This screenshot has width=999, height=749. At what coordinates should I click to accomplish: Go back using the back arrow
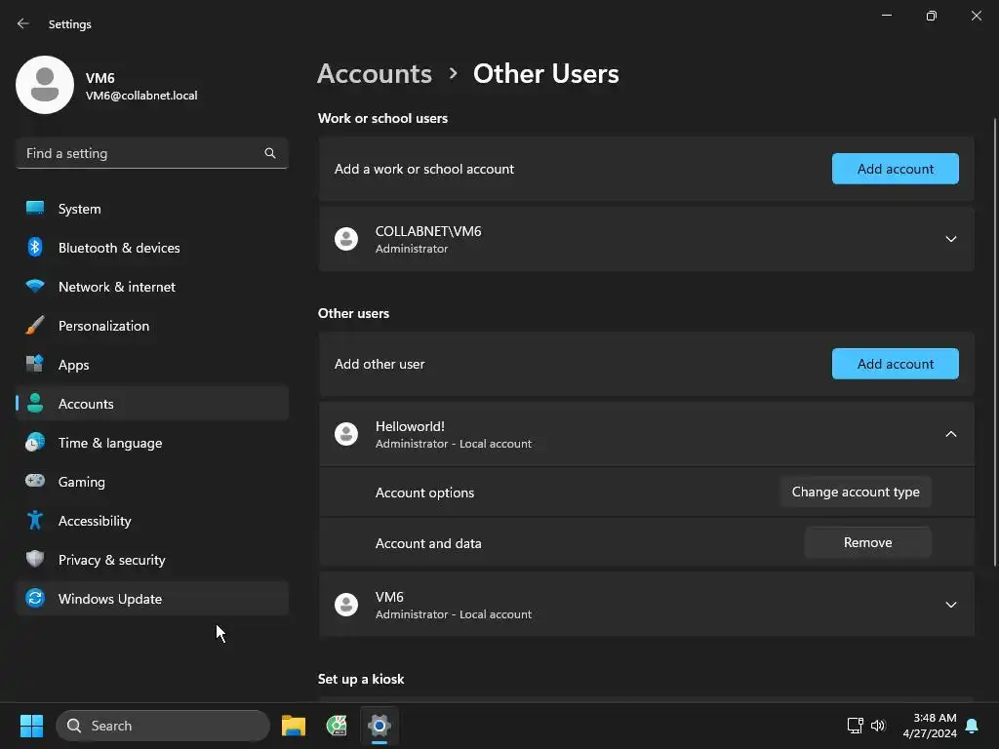click(23, 23)
